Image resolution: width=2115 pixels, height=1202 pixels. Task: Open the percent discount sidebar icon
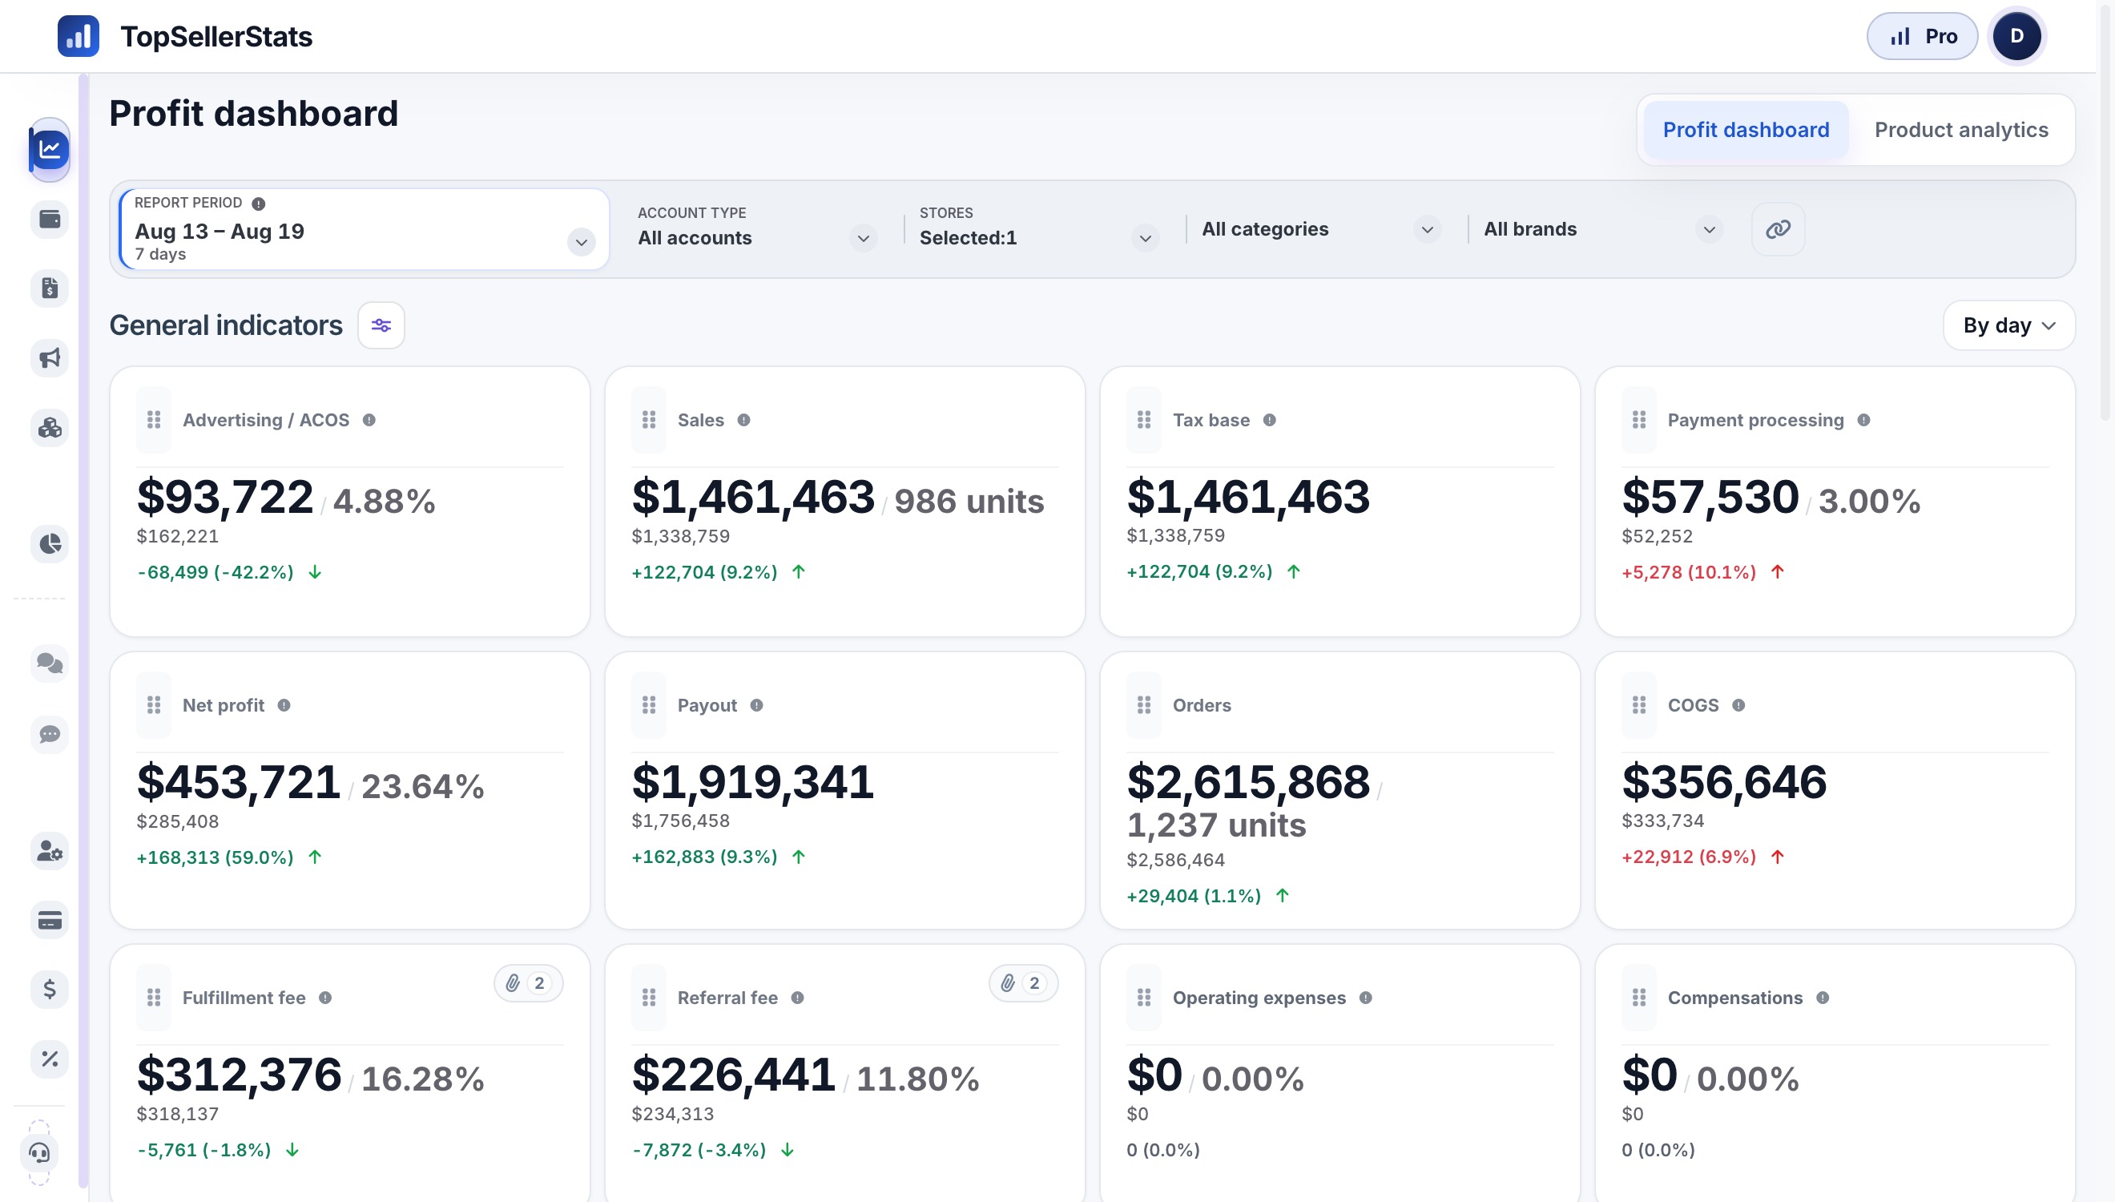[50, 1059]
